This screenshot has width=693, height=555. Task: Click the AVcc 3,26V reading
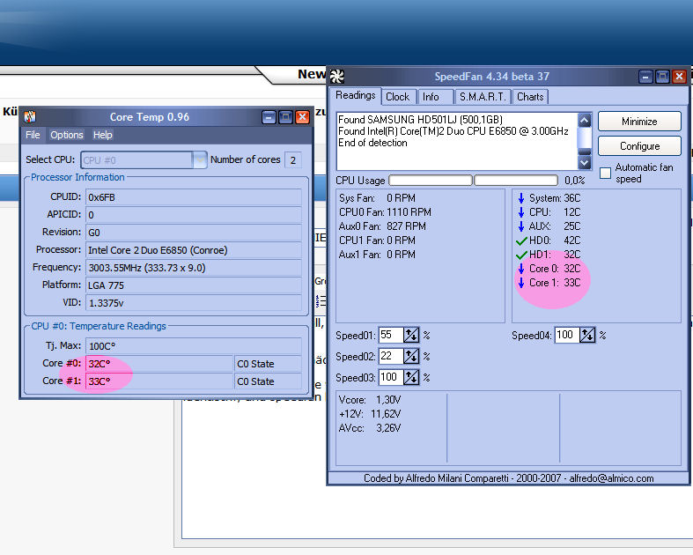[x=370, y=428]
